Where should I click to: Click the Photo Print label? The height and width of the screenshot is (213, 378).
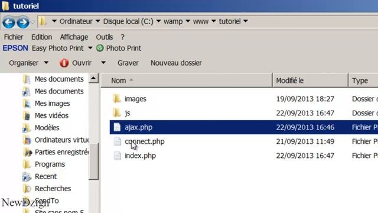click(123, 48)
